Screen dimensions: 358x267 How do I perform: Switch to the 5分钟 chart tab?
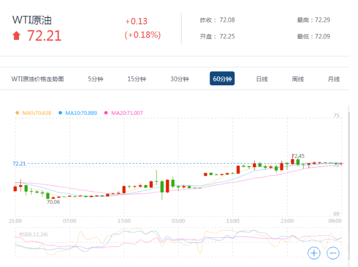[95, 79]
